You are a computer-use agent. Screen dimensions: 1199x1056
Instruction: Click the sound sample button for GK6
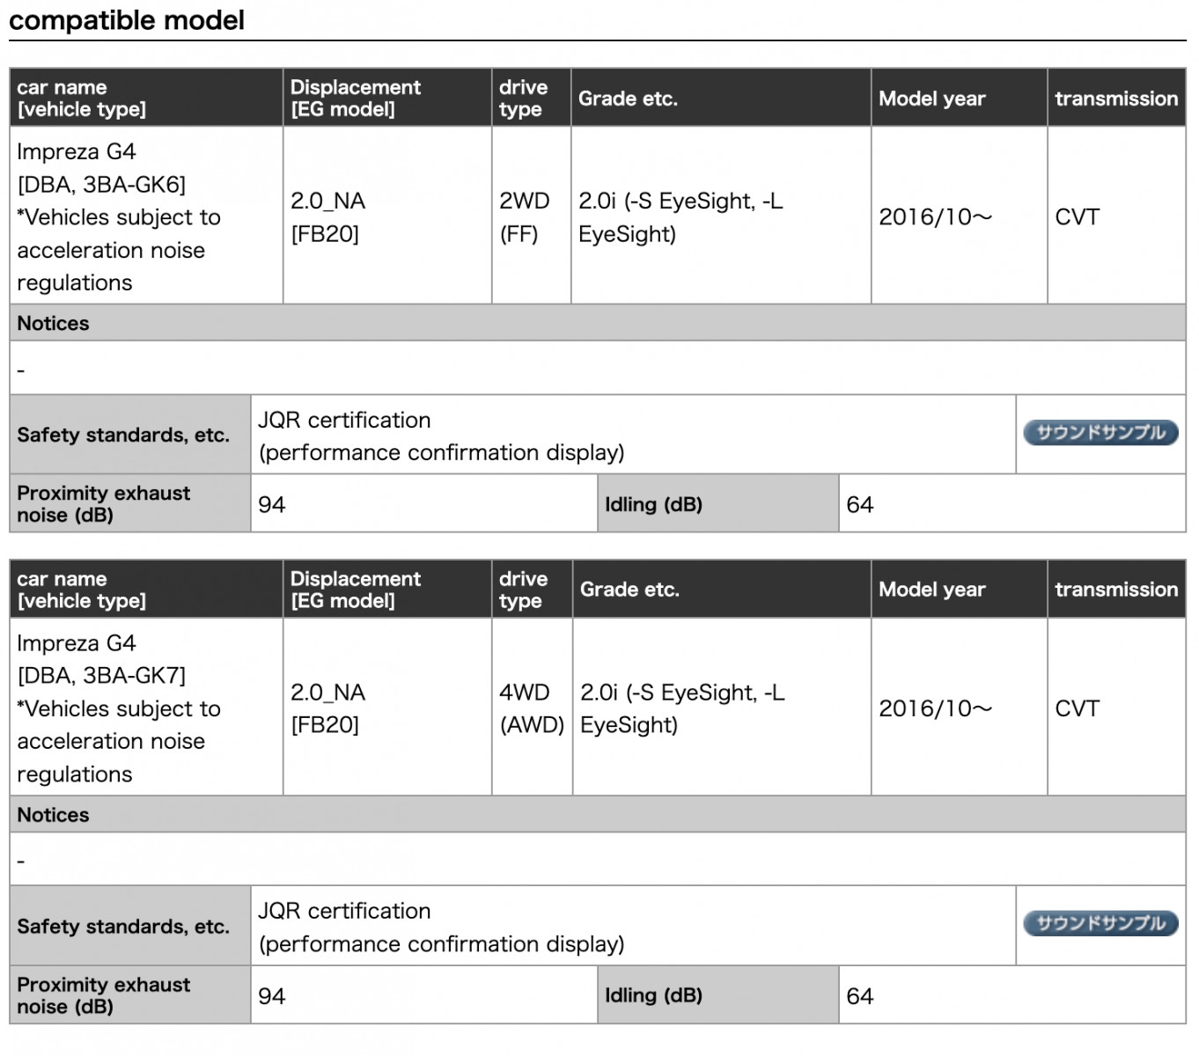point(1100,432)
